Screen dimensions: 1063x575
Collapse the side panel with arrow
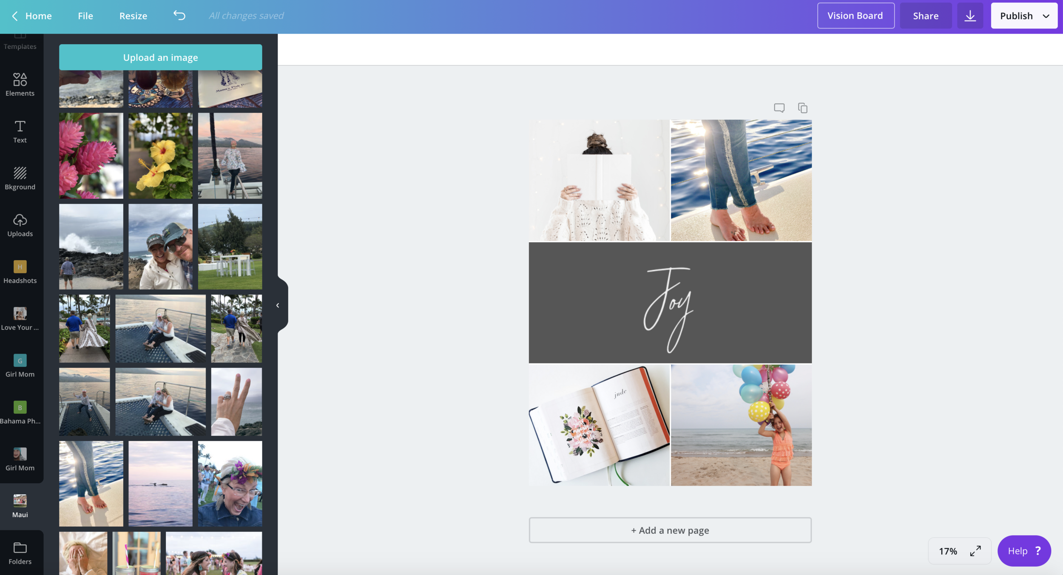(278, 305)
